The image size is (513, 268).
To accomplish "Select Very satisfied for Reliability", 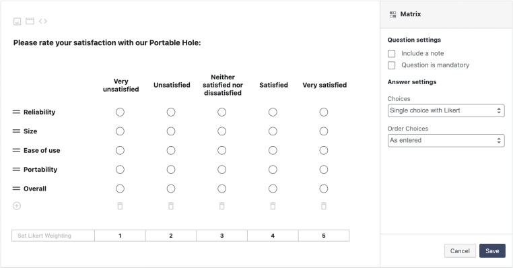I will click(x=324, y=112).
